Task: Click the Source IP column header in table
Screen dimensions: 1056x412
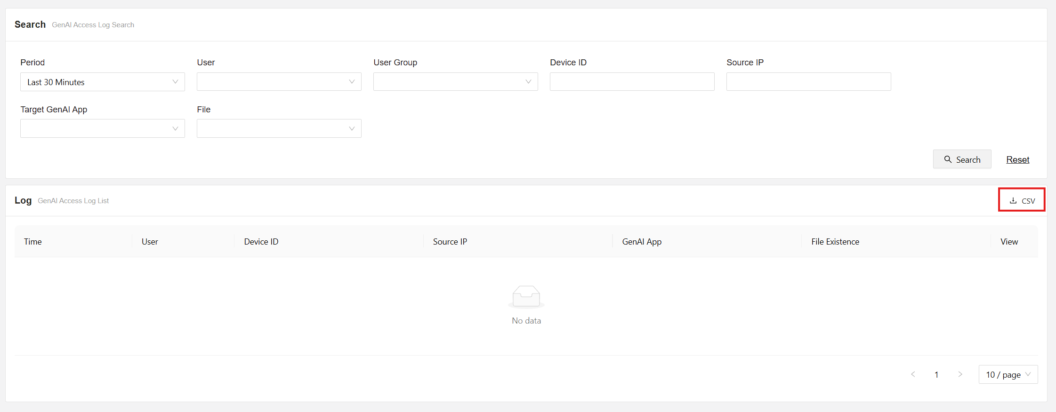Action: pyautogui.click(x=450, y=241)
